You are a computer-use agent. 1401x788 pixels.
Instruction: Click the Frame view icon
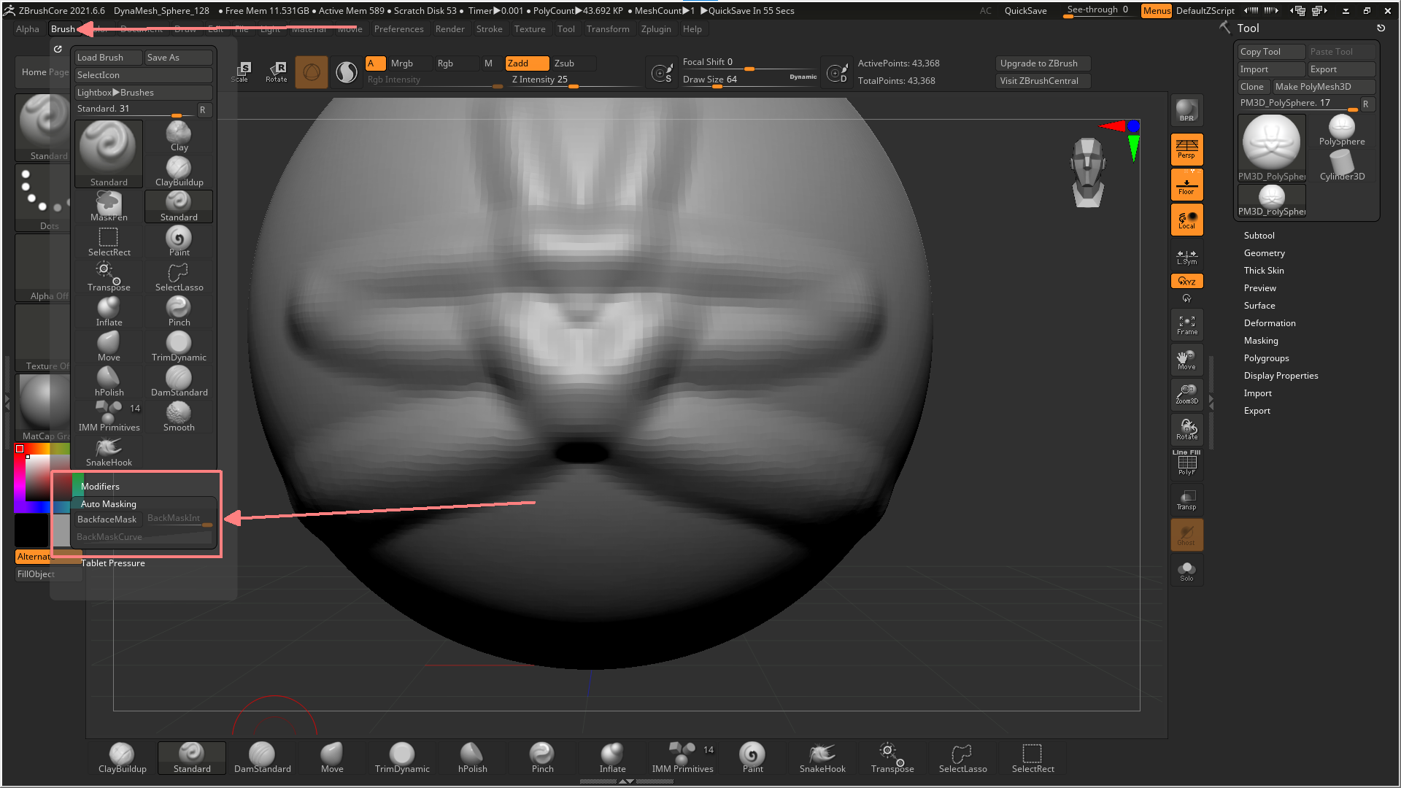(x=1186, y=325)
